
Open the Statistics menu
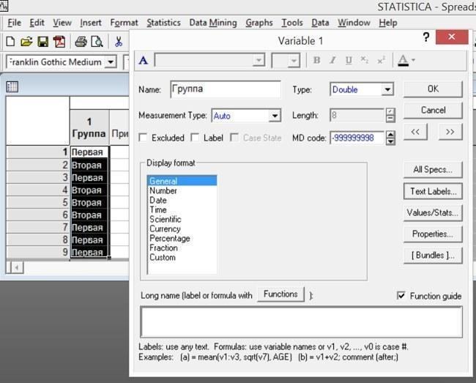tap(163, 23)
